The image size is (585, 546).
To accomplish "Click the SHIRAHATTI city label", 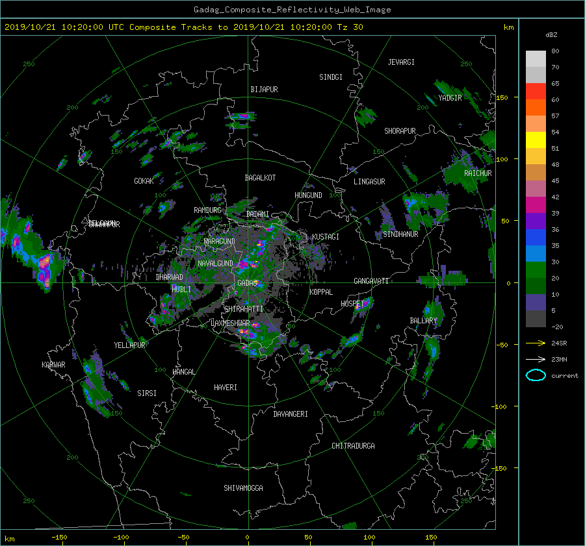I will pyautogui.click(x=244, y=309).
